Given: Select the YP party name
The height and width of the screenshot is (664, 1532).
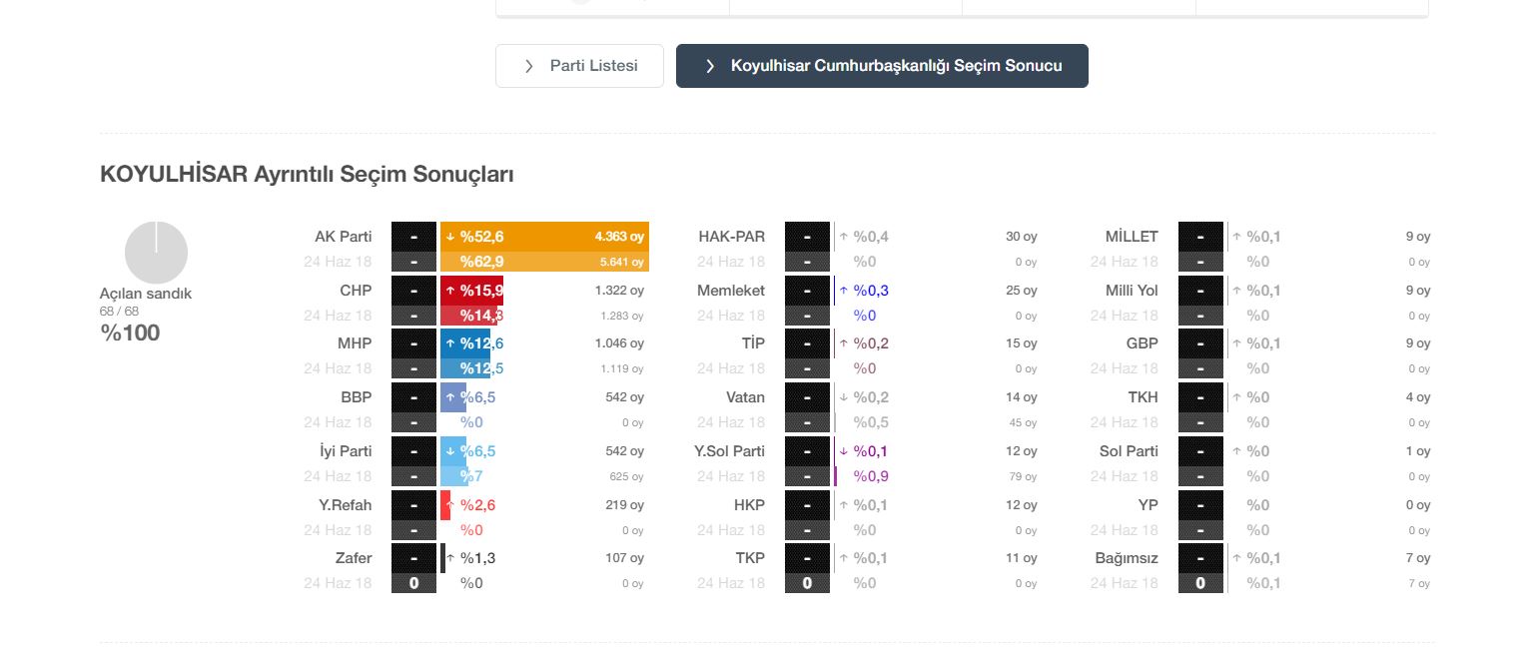Looking at the screenshot, I should coord(1149,505).
